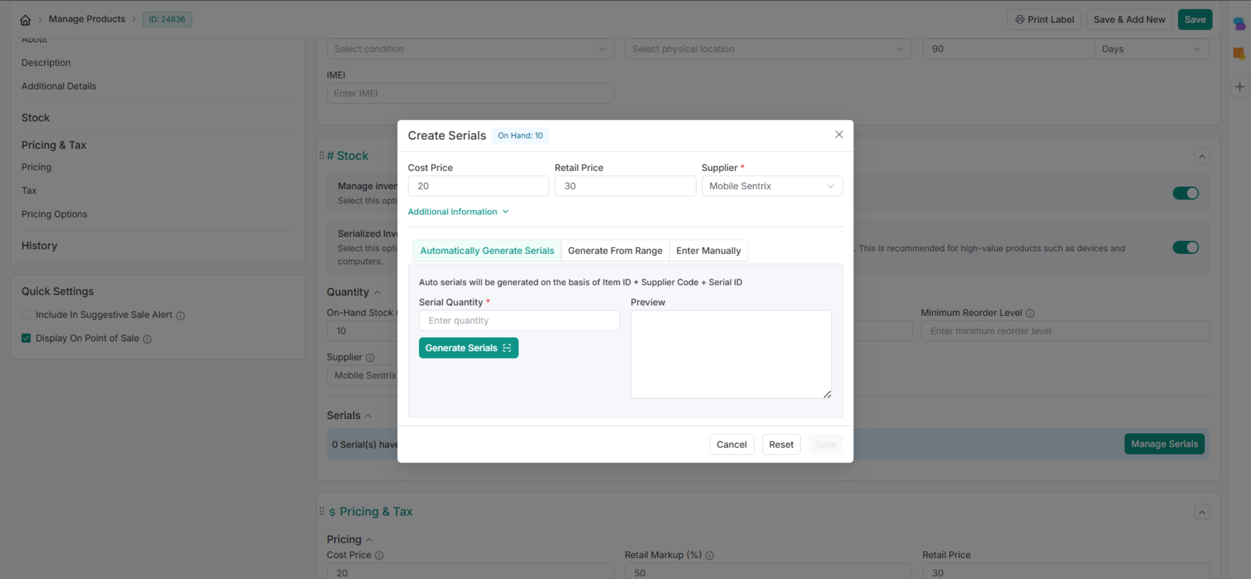The width and height of the screenshot is (1251, 579).
Task: Toggle Serialized Inventory switch
Action: pyautogui.click(x=1185, y=247)
